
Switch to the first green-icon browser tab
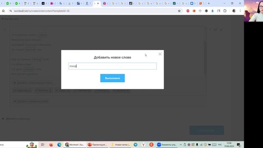click(x=7, y=3)
